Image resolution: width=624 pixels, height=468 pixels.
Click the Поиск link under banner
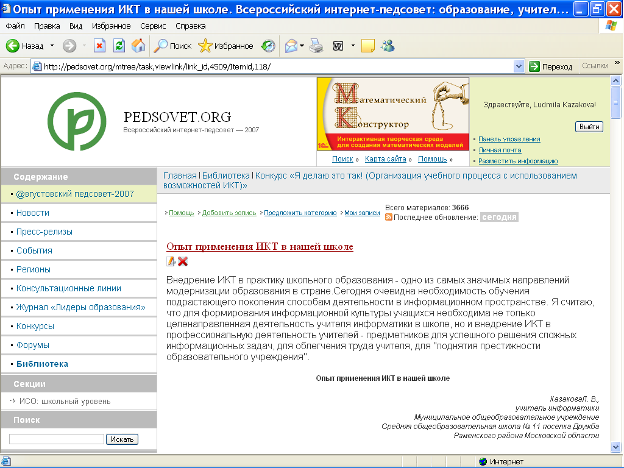tap(342, 159)
